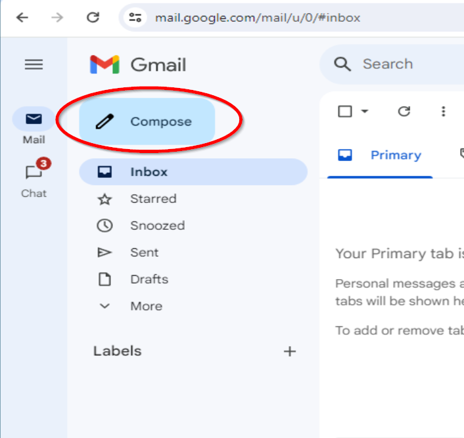The width and height of the screenshot is (464, 438).
Task: Open the Inbox folder
Action: click(x=149, y=172)
